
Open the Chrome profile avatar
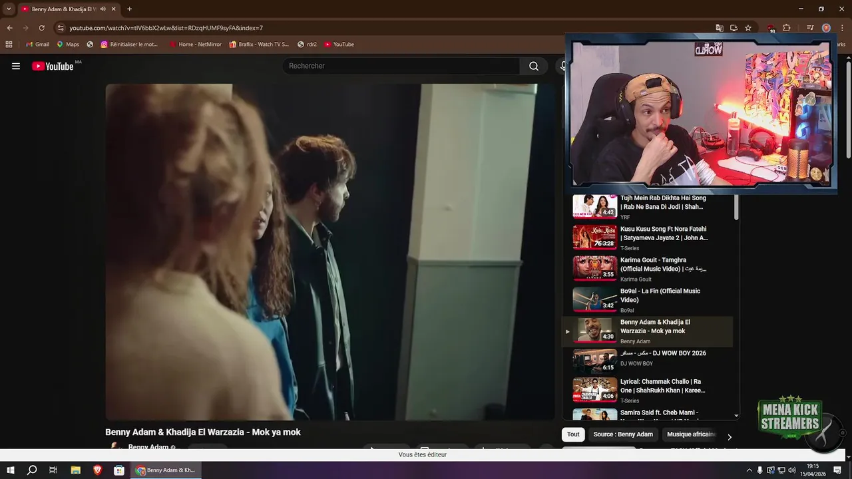click(x=826, y=28)
